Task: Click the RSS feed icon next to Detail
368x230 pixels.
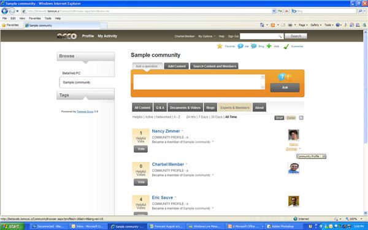Action: point(301,118)
